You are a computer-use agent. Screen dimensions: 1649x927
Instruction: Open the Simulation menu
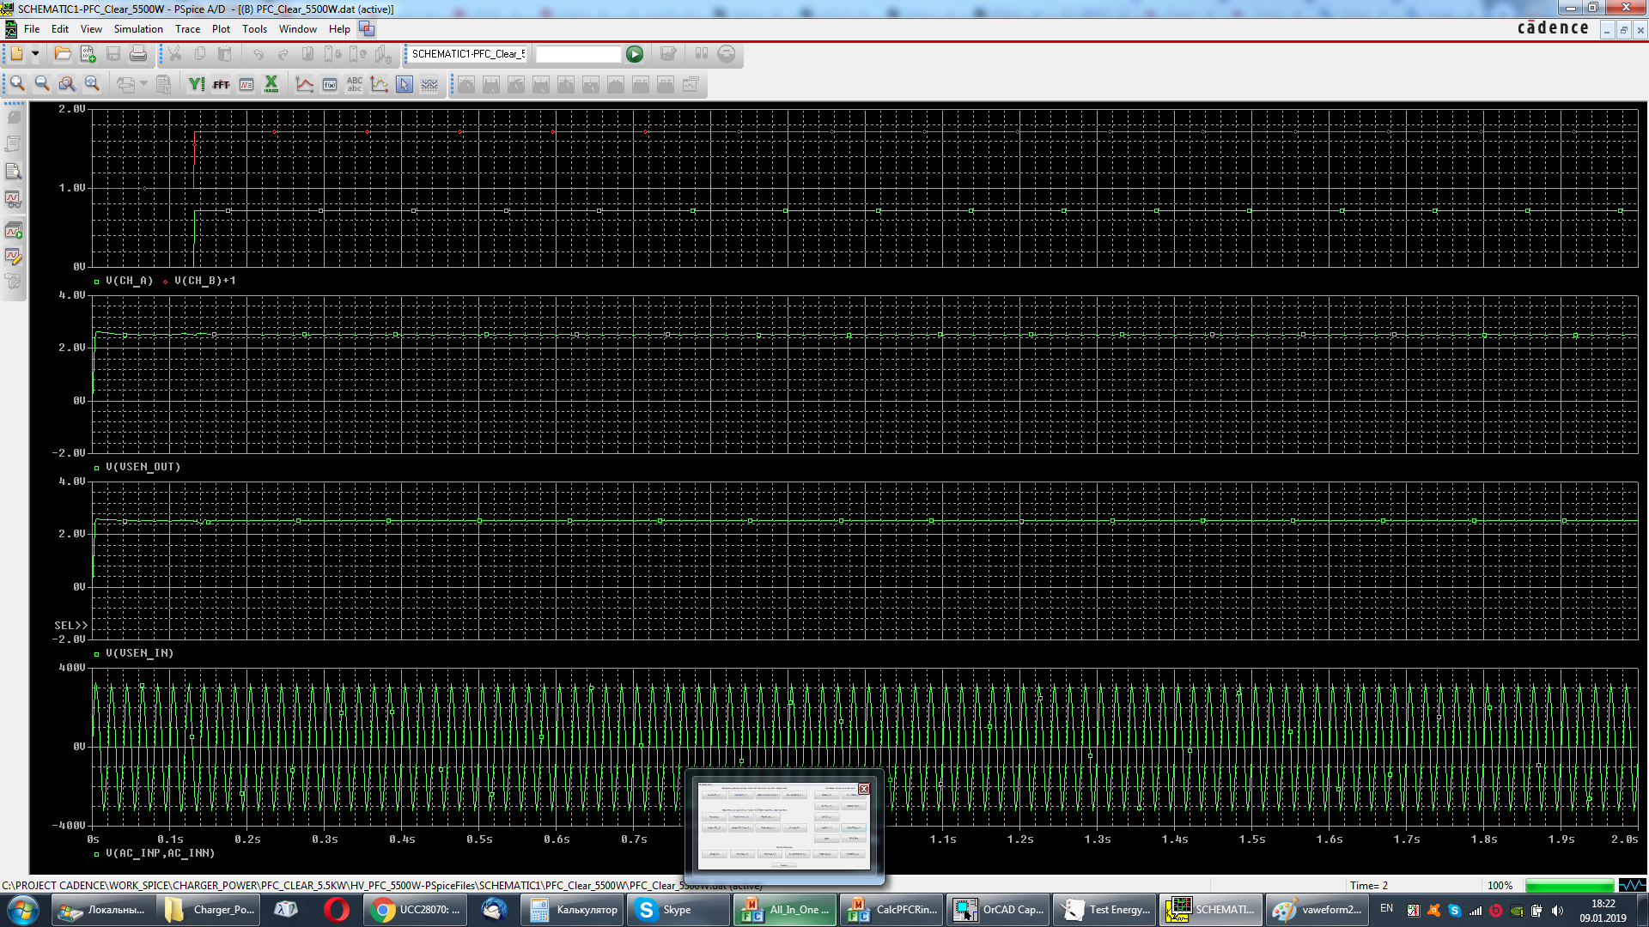pyautogui.click(x=138, y=28)
